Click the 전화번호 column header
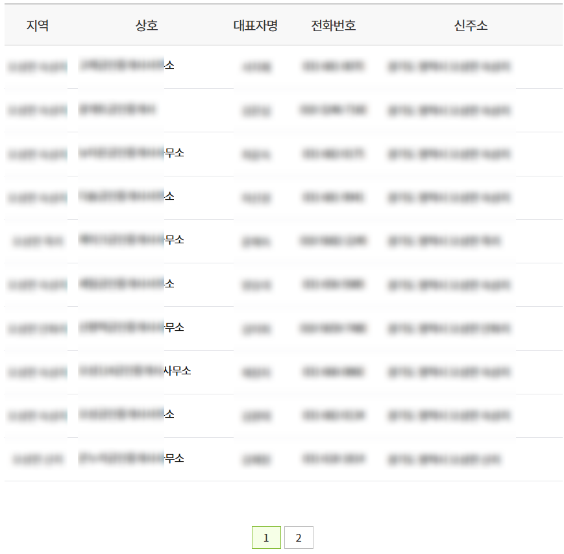Image resolution: width=564 pixels, height=554 pixels. click(x=334, y=25)
